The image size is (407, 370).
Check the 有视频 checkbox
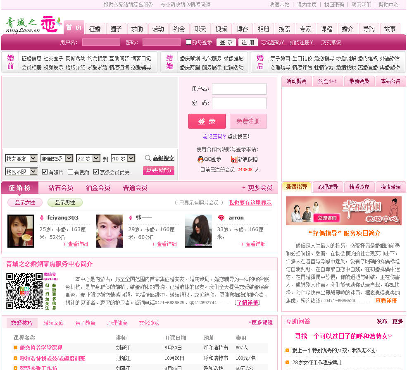tap(70, 172)
